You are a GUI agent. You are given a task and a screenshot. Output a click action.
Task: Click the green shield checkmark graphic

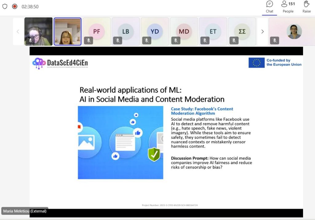pos(154,154)
